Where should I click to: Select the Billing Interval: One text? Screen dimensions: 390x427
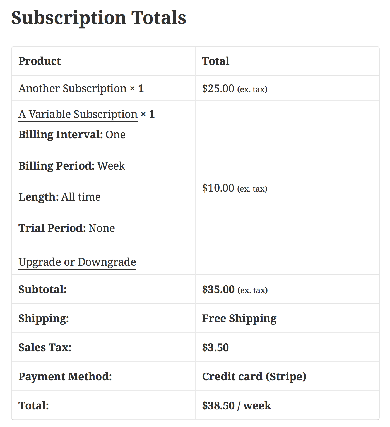click(72, 134)
